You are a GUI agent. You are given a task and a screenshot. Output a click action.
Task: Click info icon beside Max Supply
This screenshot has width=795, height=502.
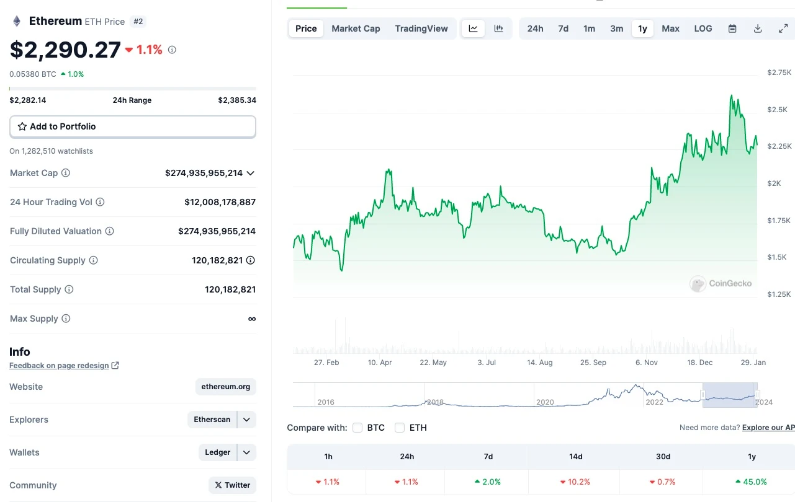[x=66, y=319]
